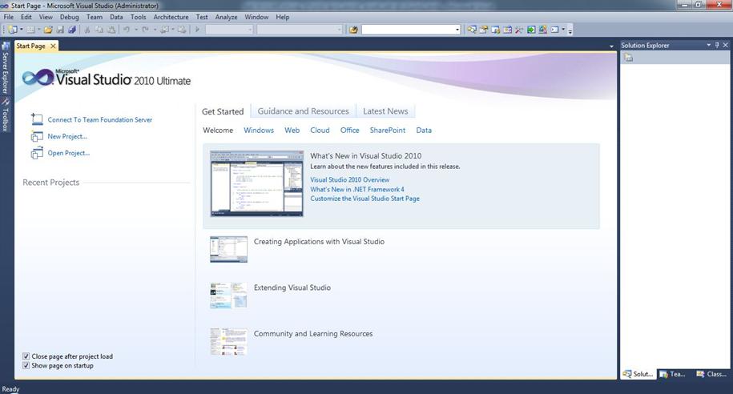Screen dimensions: 733x394
Task: Open the Solution Platforms combo box
Action: pos(300,30)
